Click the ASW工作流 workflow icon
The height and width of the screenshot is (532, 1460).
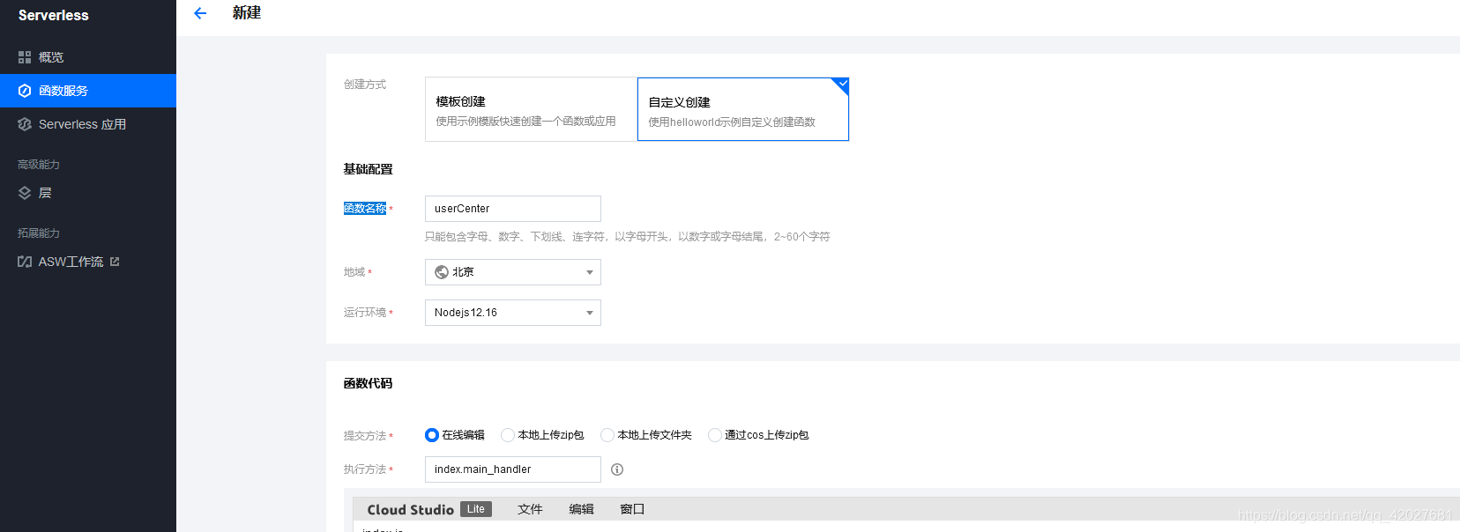[x=25, y=262]
